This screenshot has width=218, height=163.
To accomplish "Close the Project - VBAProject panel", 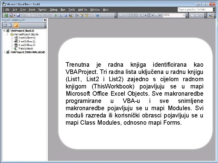I will tap(45, 20).
